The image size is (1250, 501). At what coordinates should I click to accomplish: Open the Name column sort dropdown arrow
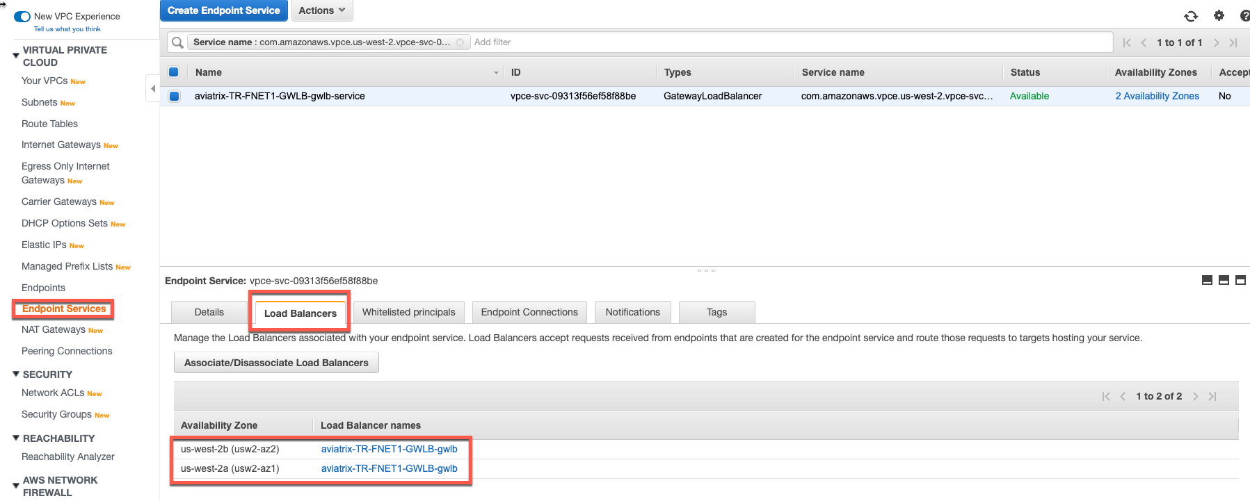click(496, 72)
